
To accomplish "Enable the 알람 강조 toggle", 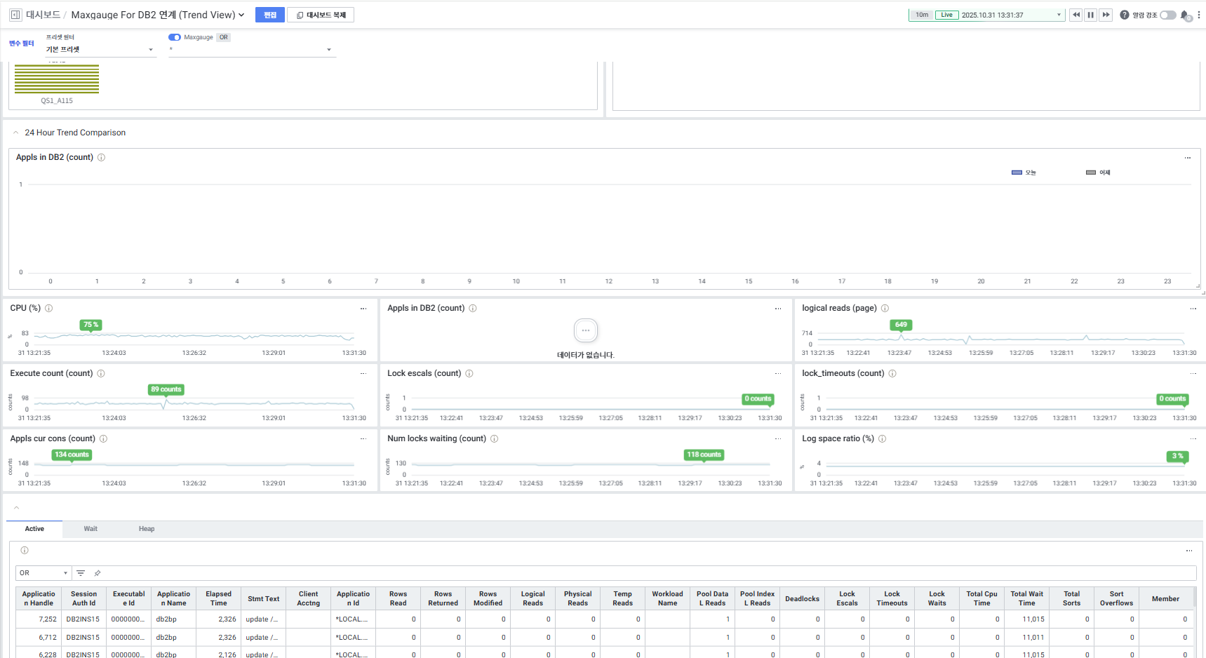I will click(1167, 15).
